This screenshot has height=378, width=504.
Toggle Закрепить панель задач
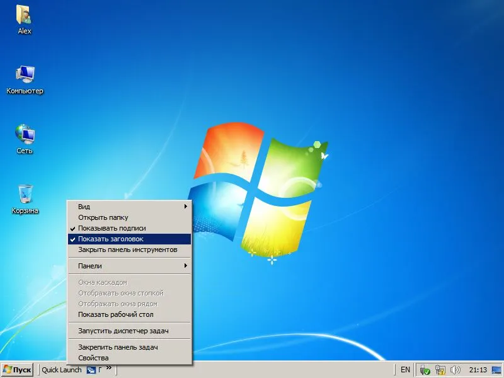[x=130, y=347]
